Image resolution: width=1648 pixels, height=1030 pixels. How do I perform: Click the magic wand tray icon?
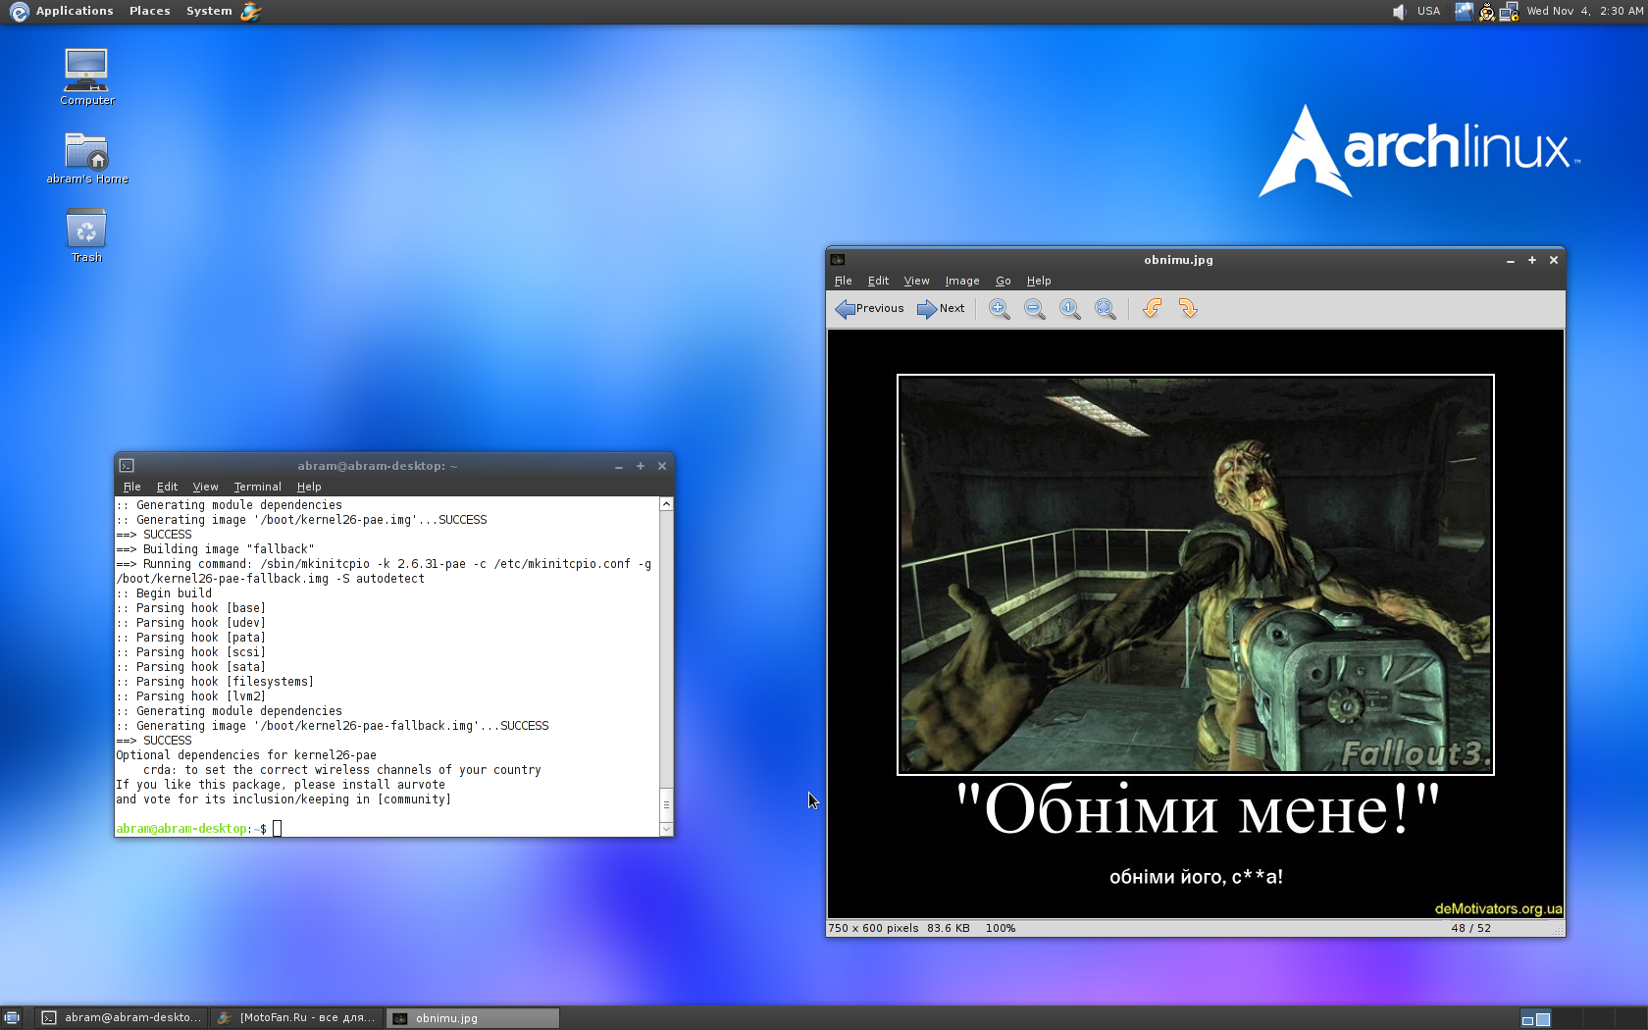1464,11
